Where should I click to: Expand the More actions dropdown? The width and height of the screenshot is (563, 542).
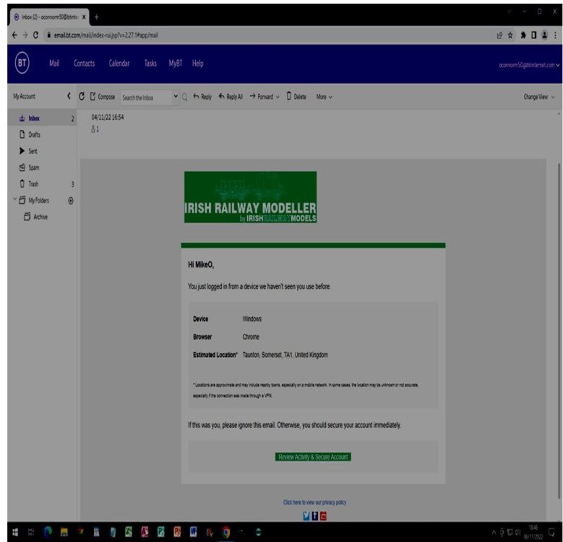tap(325, 97)
